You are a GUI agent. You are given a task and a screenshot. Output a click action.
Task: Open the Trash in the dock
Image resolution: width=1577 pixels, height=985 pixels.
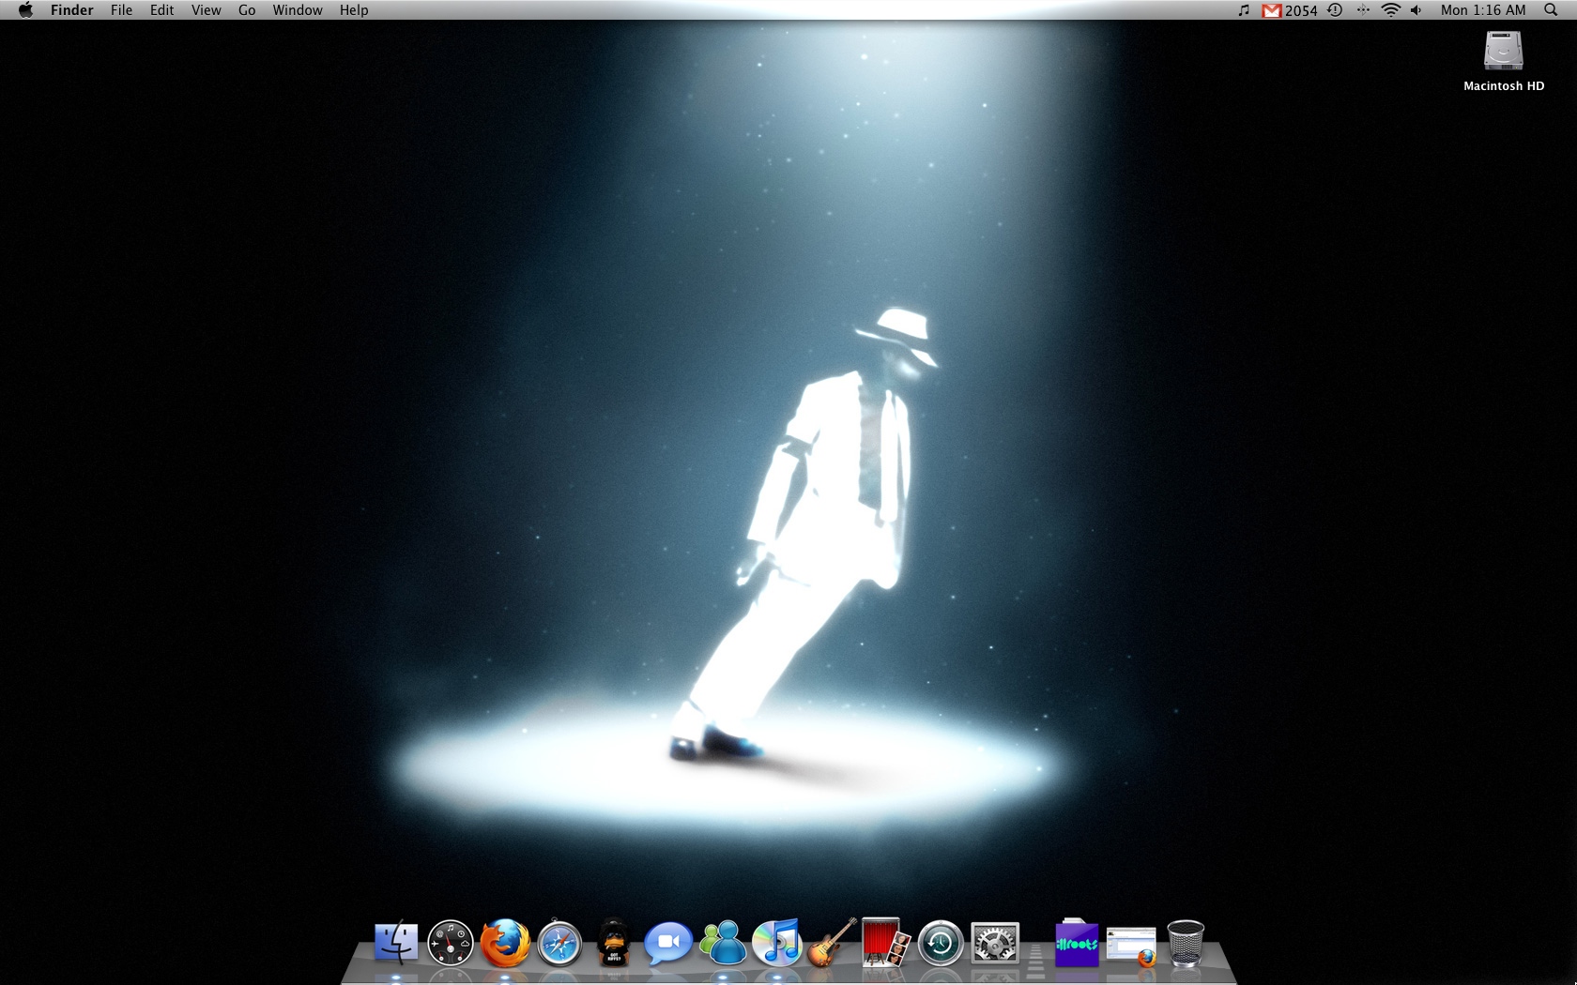pyautogui.click(x=1186, y=943)
